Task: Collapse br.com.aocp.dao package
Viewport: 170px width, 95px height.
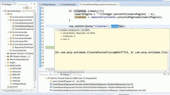Action: tap(8, 32)
